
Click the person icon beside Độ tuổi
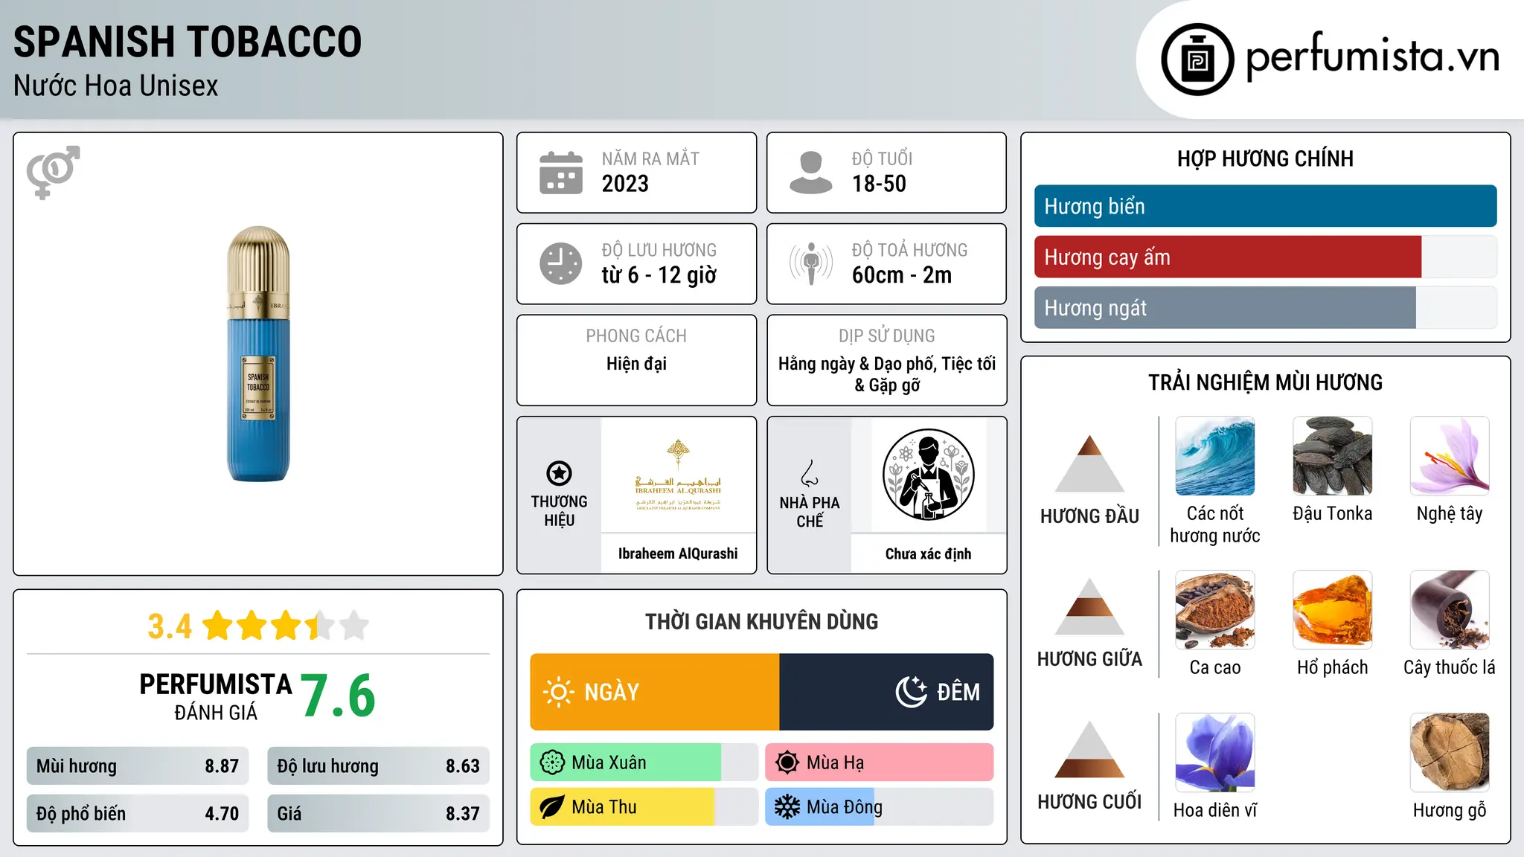pos(811,173)
